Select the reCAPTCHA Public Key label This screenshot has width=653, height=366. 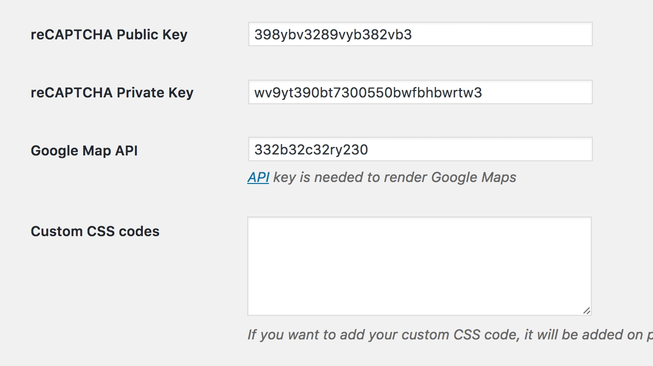tap(109, 35)
